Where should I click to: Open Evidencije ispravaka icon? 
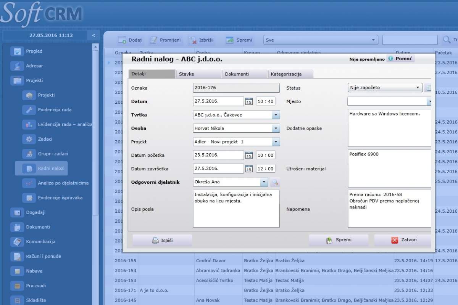coord(29,197)
